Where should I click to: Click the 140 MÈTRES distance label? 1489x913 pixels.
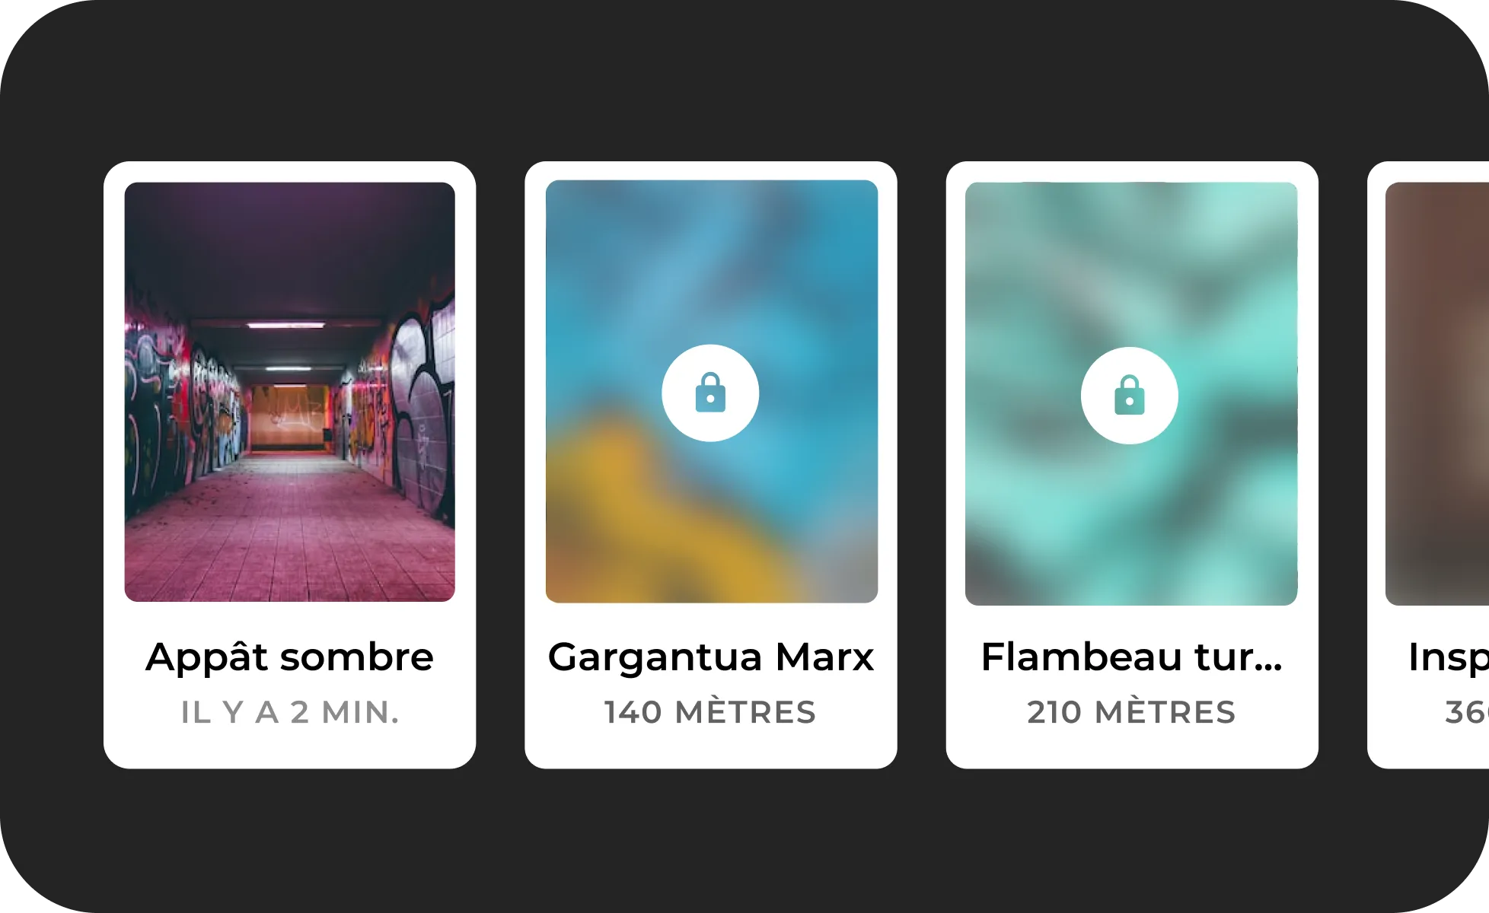(x=710, y=712)
